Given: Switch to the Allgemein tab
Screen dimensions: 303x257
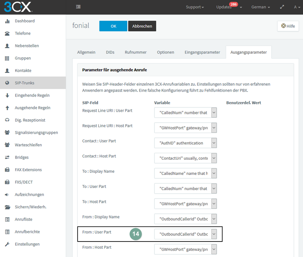Looking at the screenshot, I should (x=86, y=52).
